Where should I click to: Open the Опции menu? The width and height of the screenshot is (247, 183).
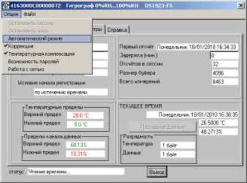pos(11,14)
